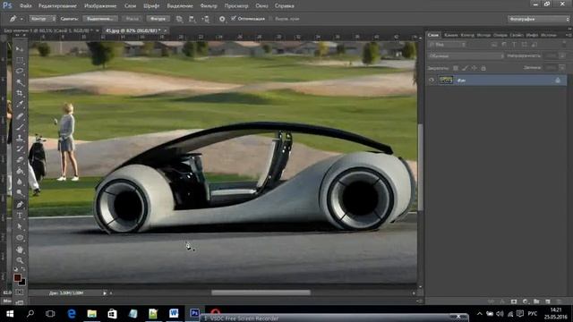Select the Eraser tool

pos(20,160)
